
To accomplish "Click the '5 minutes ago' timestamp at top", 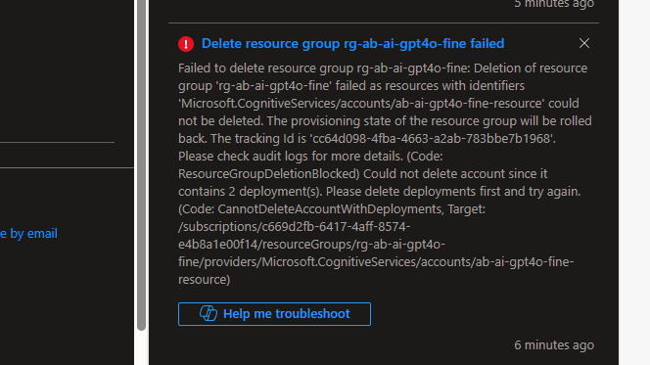I will [x=554, y=4].
